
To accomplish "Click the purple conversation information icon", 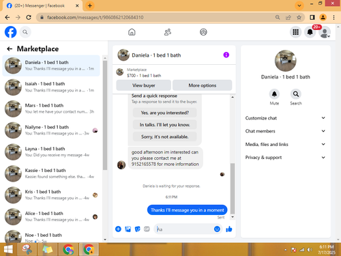I will [226, 55].
